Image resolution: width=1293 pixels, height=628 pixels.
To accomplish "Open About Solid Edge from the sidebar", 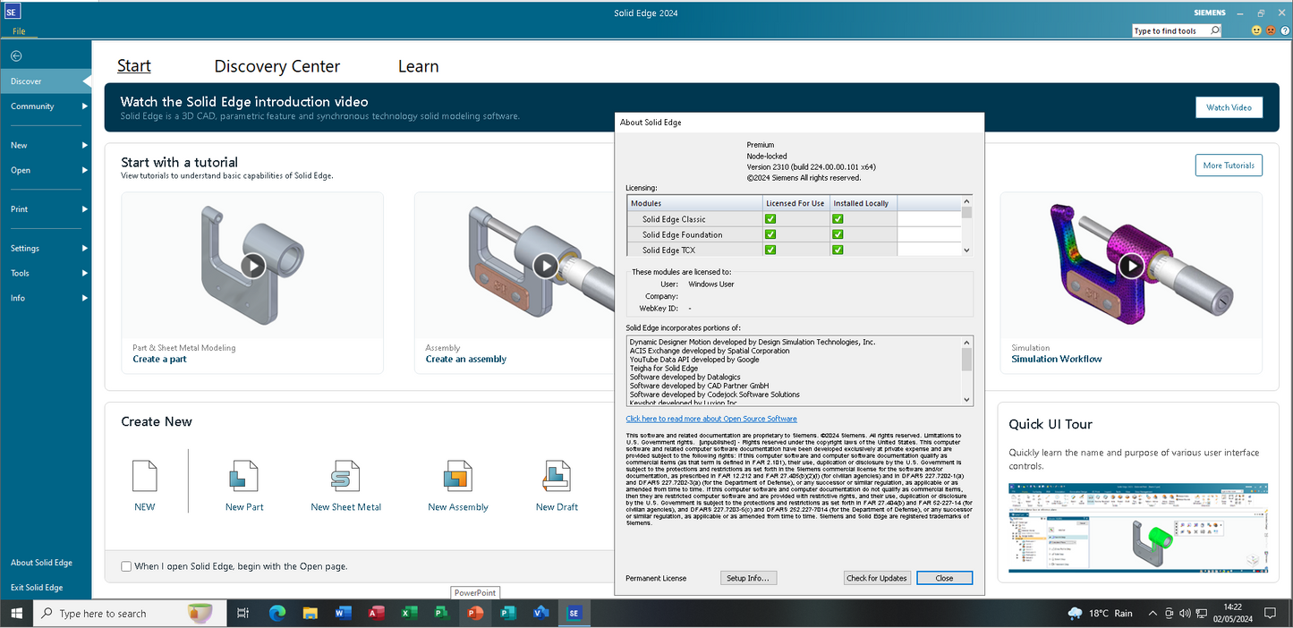I will [x=41, y=563].
